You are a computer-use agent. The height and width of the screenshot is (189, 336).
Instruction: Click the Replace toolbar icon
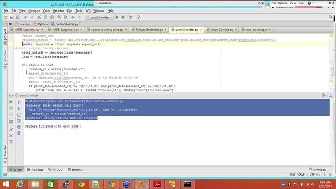point(65,17)
